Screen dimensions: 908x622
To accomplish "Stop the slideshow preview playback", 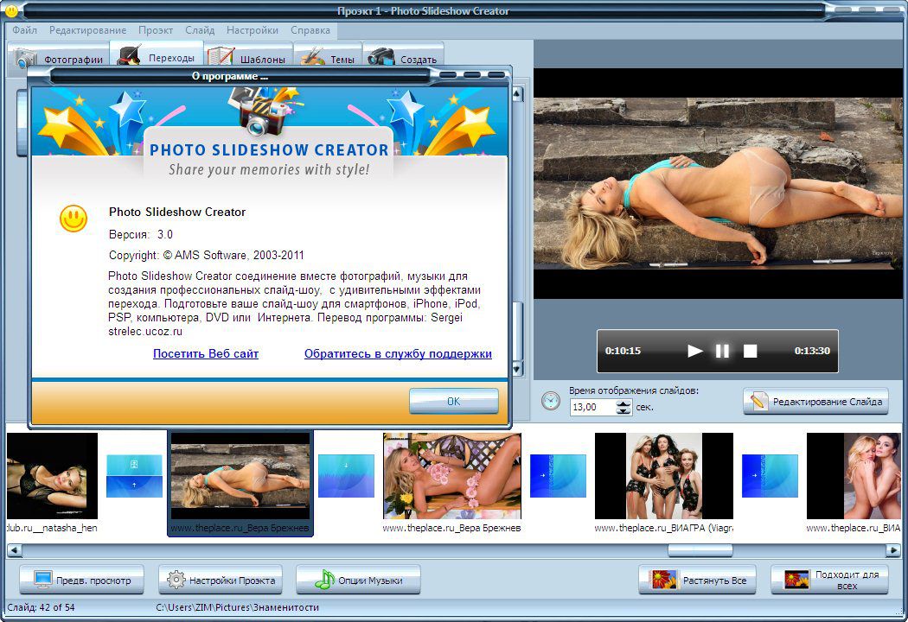I will [750, 351].
